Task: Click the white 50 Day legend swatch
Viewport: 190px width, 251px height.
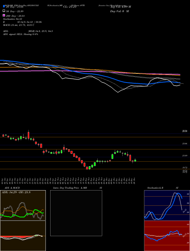Action: [x=4, y=11]
